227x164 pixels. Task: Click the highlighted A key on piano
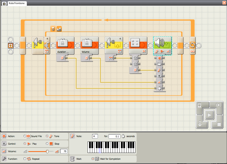click(100, 150)
